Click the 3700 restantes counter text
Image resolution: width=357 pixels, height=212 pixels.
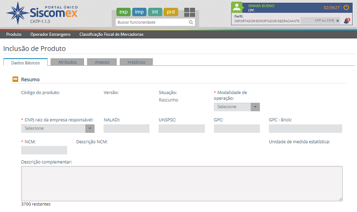click(x=36, y=204)
